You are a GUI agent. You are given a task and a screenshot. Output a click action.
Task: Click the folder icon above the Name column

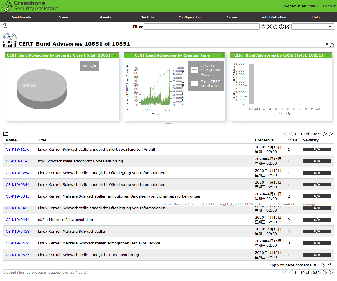pos(6,134)
